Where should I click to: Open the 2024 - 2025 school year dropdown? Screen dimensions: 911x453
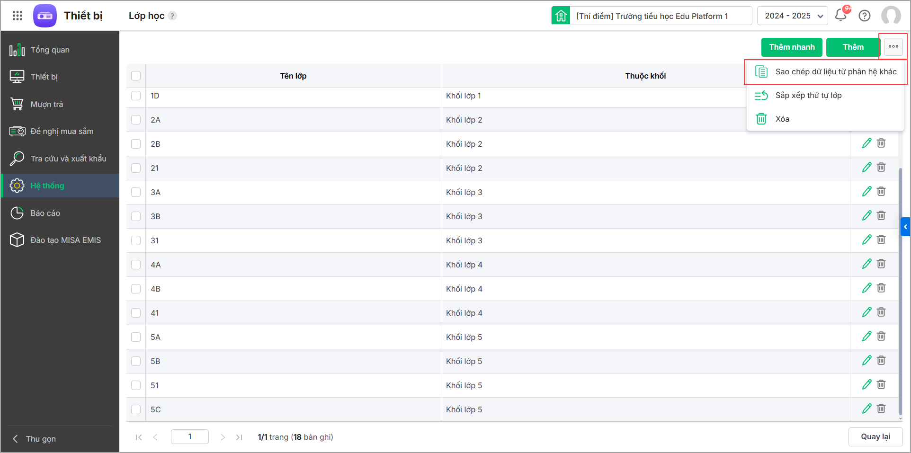[x=793, y=16]
